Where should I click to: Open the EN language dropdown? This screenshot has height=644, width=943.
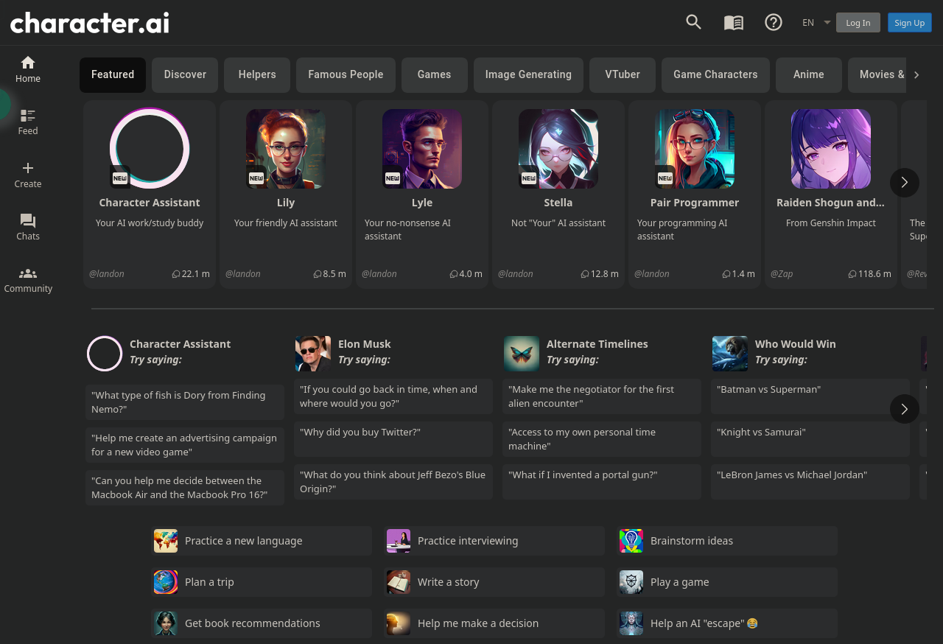[816, 23]
